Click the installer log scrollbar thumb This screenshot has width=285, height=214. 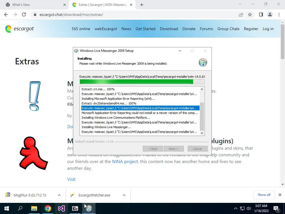click(x=202, y=116)
